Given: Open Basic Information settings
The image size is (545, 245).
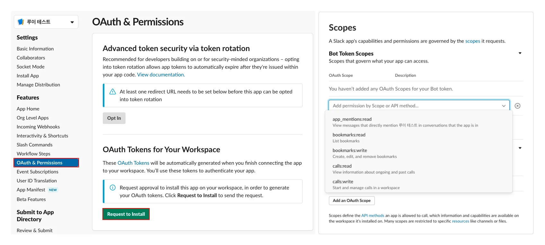Looking at the screenshot, I should pyautogui.click(x=35, y=49).
